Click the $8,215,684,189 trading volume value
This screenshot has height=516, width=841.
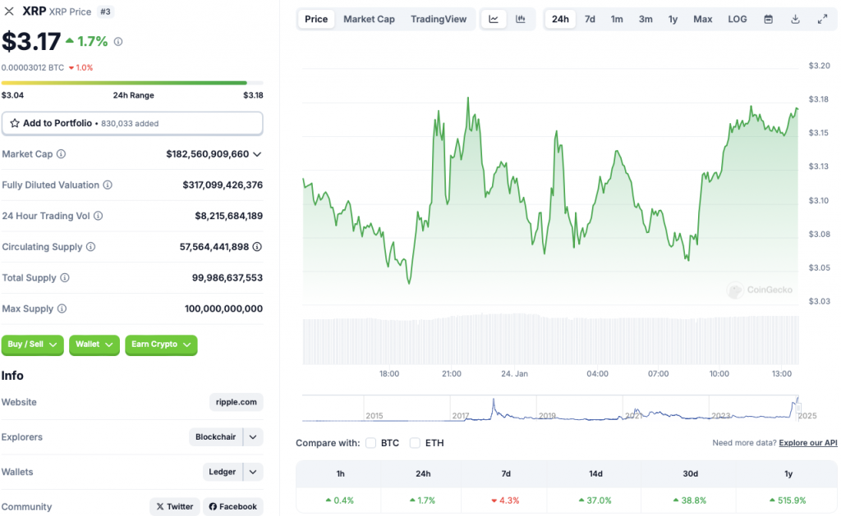[x=228, y=216]
